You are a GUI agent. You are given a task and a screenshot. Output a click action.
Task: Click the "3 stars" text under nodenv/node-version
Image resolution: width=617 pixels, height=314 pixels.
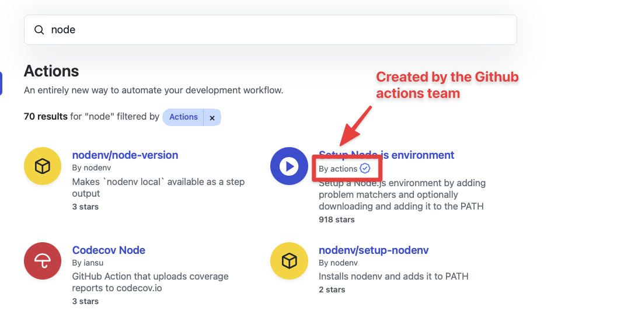85,207
